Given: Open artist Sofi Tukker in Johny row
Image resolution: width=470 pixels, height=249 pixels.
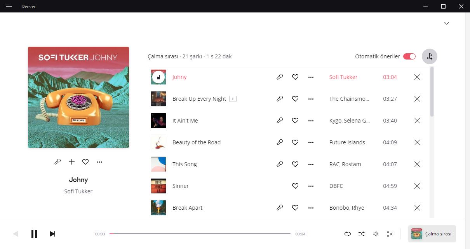Looking at the screenshot, I should point(343,77).
